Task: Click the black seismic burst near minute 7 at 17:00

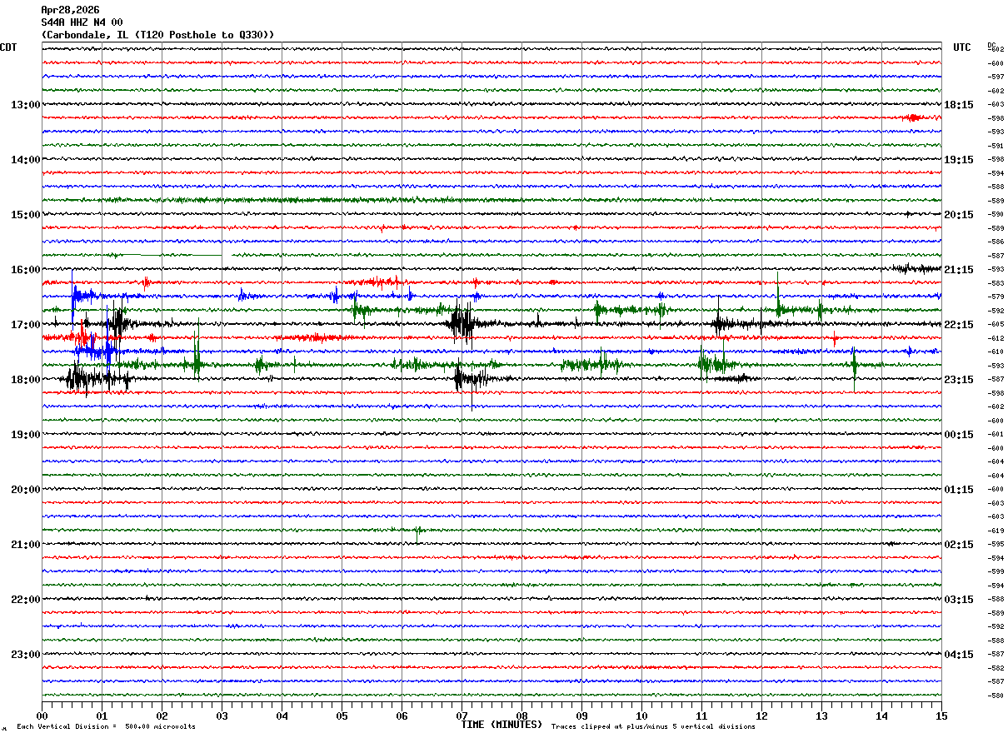Action: pyautogui.click(x=461, y=323)
